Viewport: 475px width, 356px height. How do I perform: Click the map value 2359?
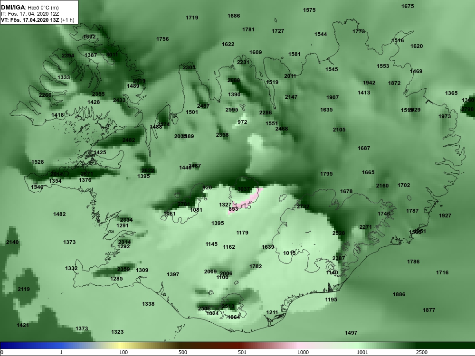click(x=123, y=269)
